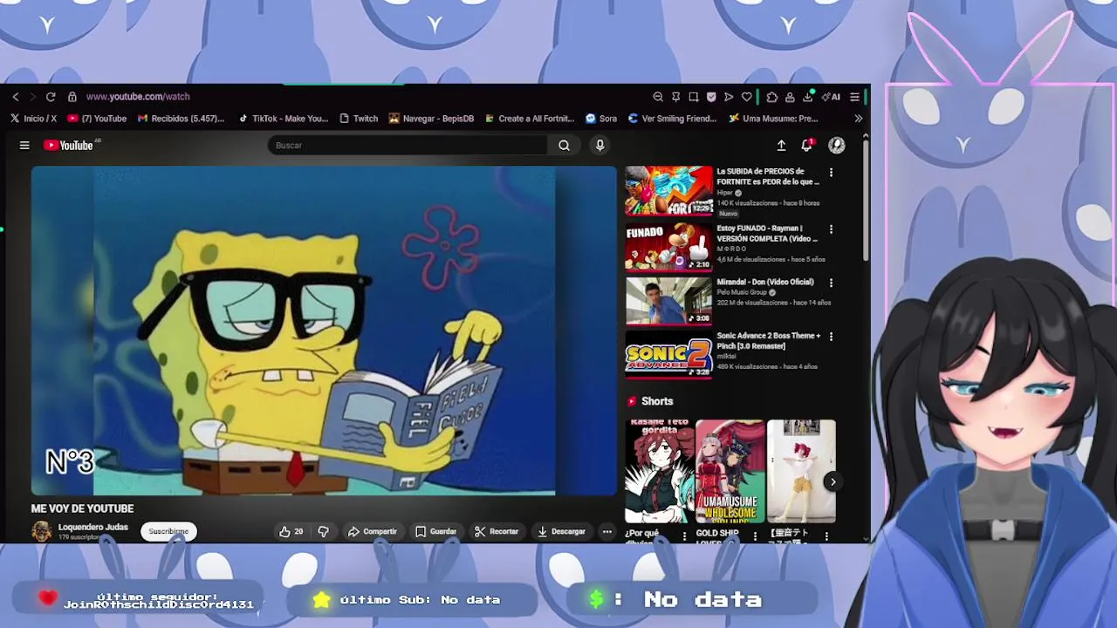
Task: Like the video with thumbs-up
Action: pyautogui.click(x=291, y=531)
